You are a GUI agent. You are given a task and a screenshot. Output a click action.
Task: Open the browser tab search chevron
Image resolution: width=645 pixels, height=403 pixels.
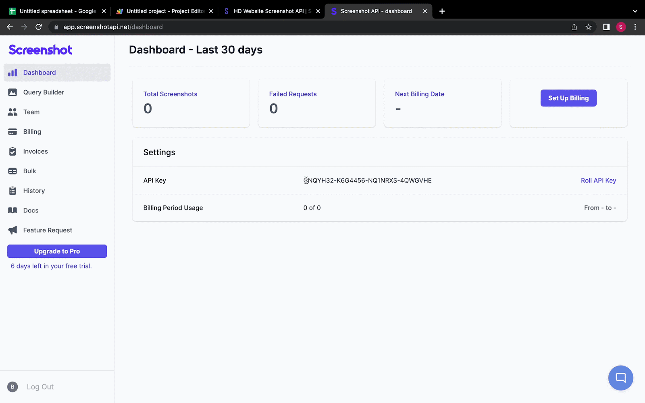[x=635, y=11]
